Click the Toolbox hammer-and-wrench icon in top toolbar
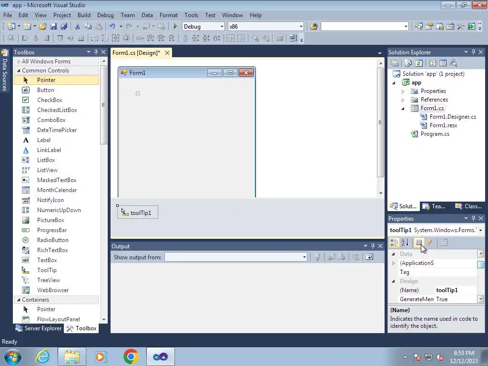 [461, 27]
